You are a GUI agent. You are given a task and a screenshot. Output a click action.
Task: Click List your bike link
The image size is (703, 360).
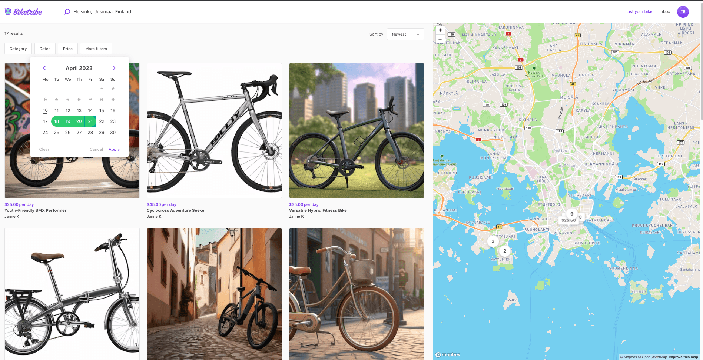(x=639, y=12)
